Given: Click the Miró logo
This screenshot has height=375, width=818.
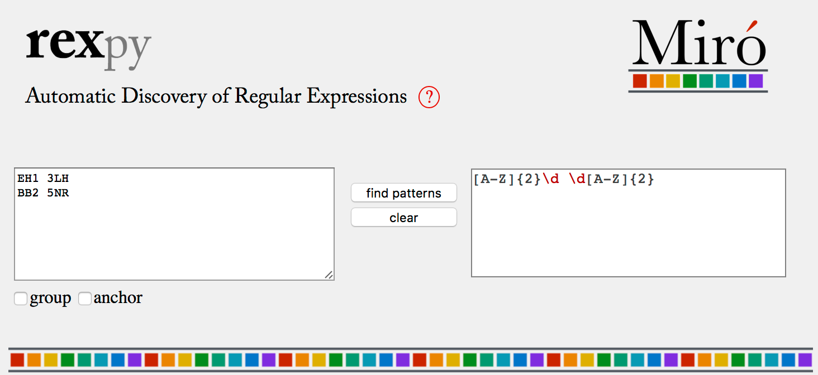Looking at the screenshot, I should (x=698, y=56).
